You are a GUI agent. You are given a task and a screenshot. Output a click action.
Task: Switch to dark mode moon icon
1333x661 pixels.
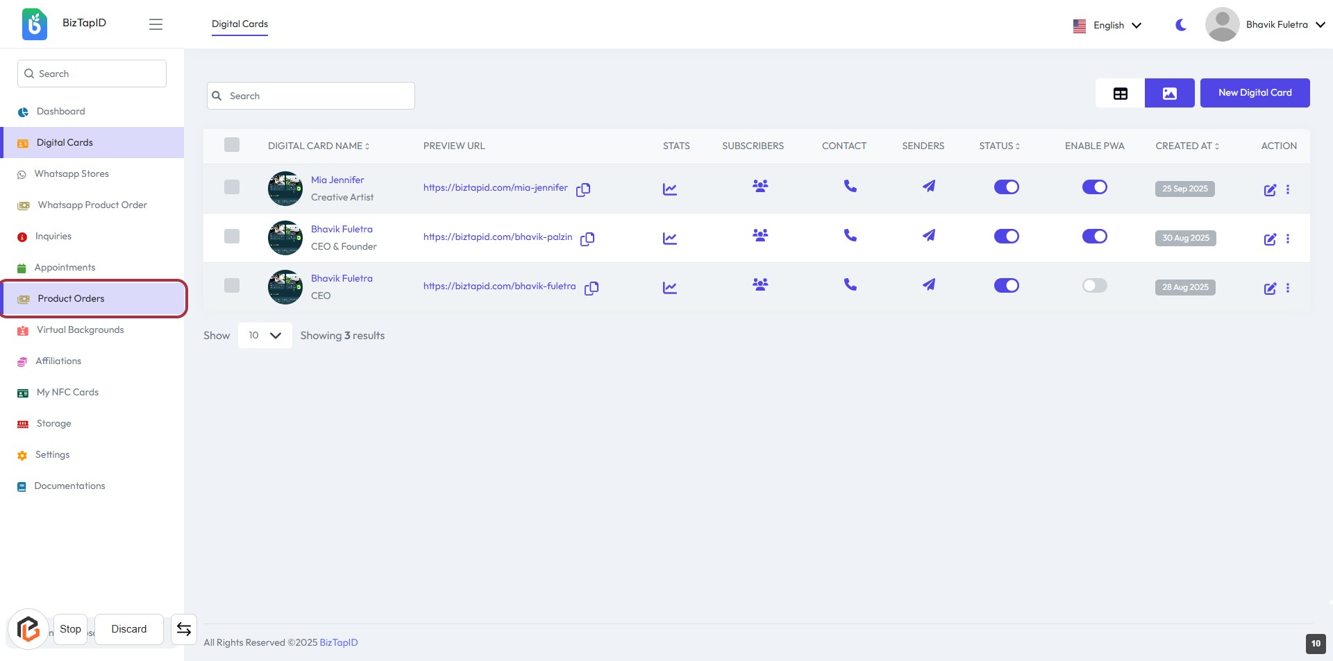pos(1180,25)
